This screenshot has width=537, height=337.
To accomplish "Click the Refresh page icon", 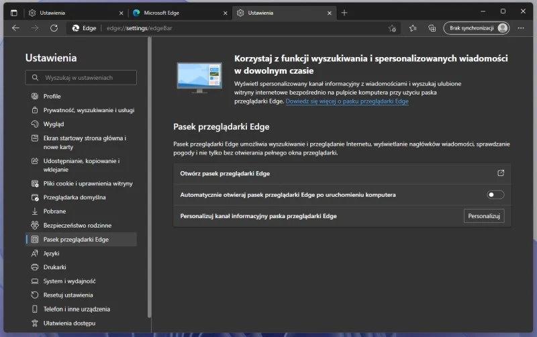I will click(54, 28).
